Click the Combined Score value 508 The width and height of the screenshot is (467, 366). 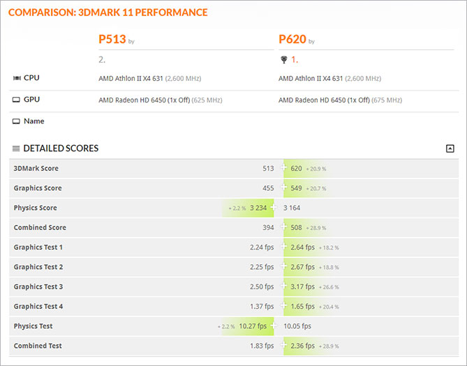click(297, 228)
